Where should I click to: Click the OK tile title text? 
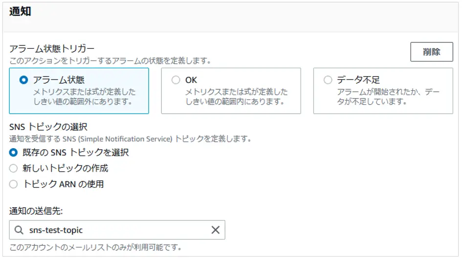(191, 80)
